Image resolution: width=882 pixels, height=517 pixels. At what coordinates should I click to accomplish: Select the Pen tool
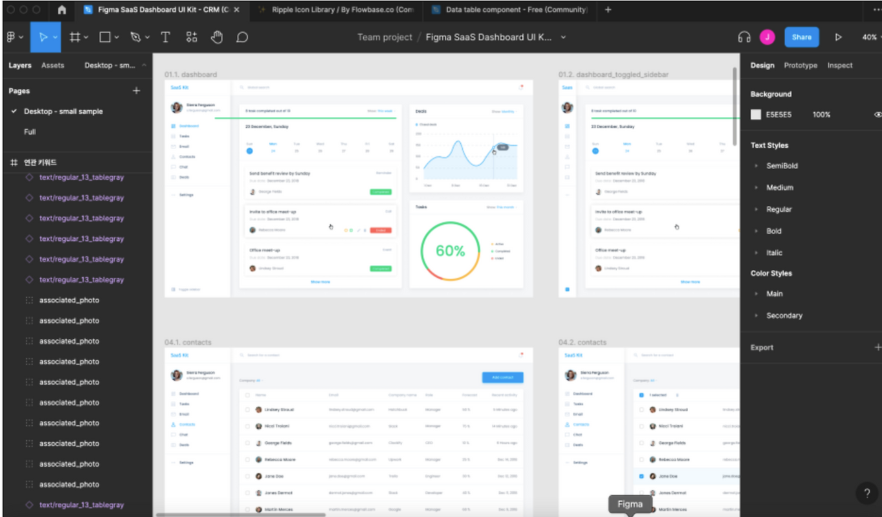(x=135, y=37)
